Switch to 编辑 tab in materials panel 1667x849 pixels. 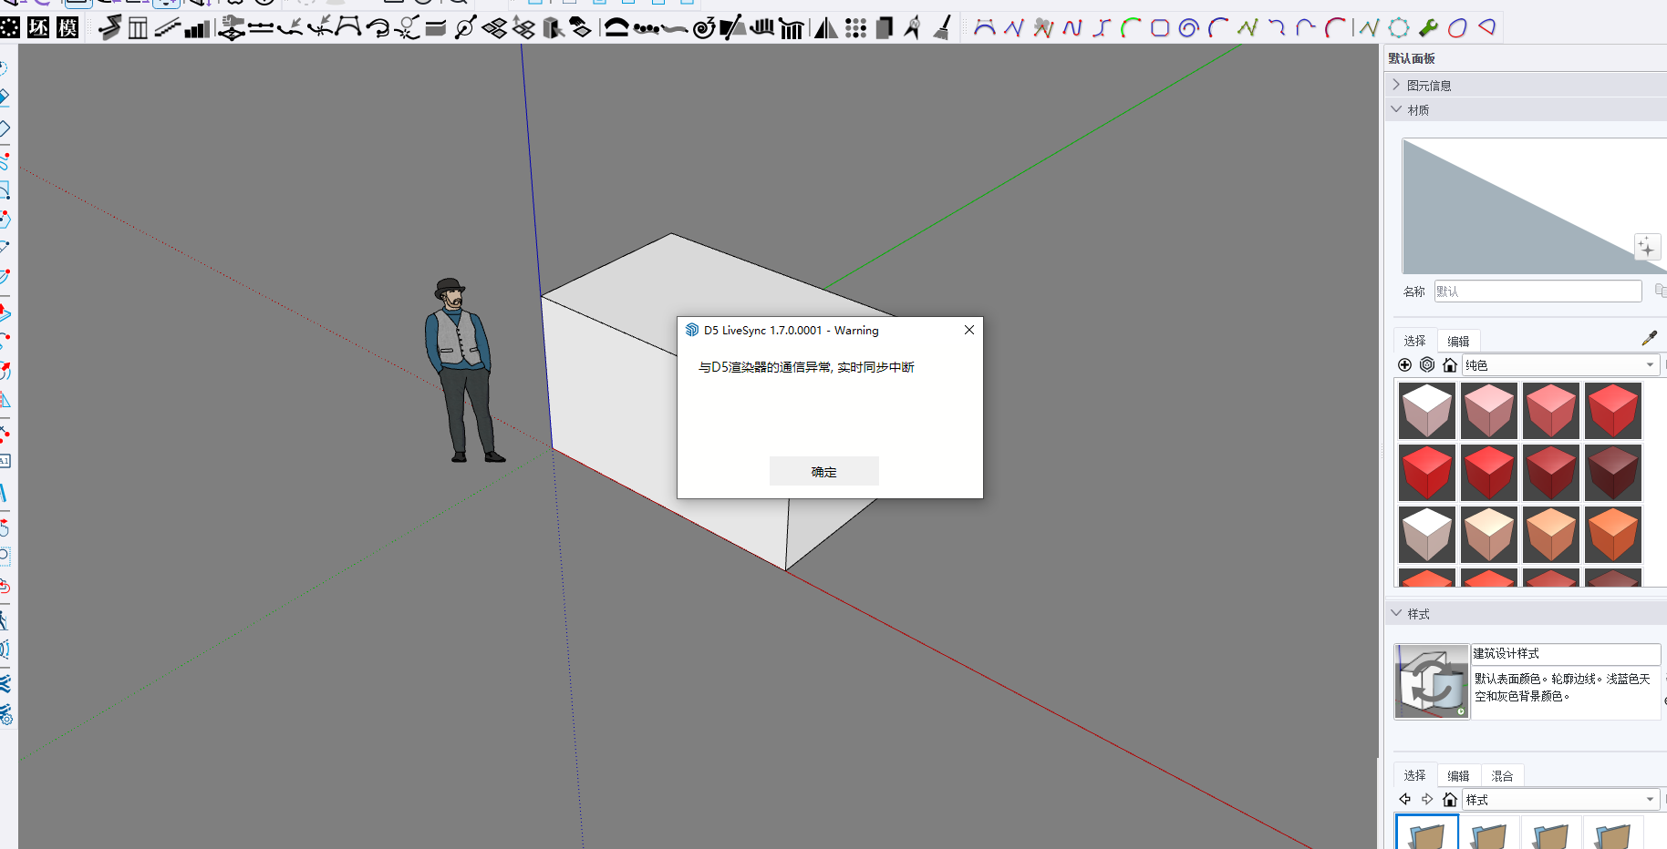point(1458,341)
